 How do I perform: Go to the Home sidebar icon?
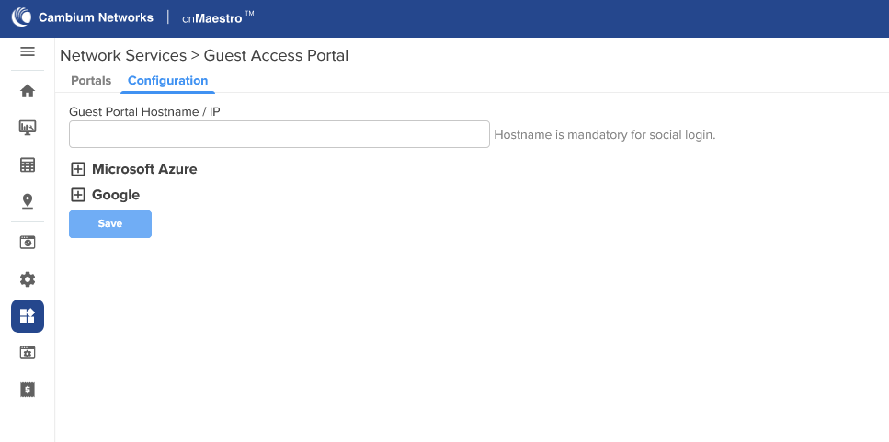(28, 91)
